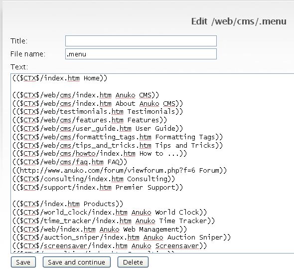The width and height of the screenshot is (294, 269).
Task: Click the faq.htm FAQ line
Action: 70,162
